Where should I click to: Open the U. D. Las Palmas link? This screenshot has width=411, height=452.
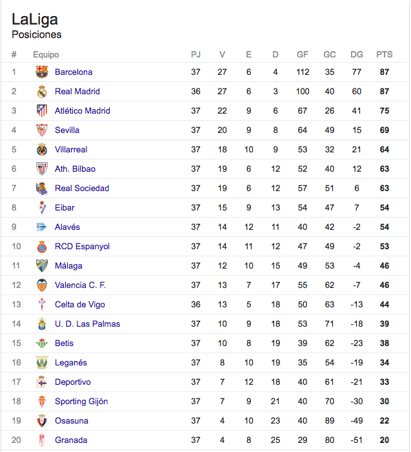pyautogui.click(x=87, y=324)
